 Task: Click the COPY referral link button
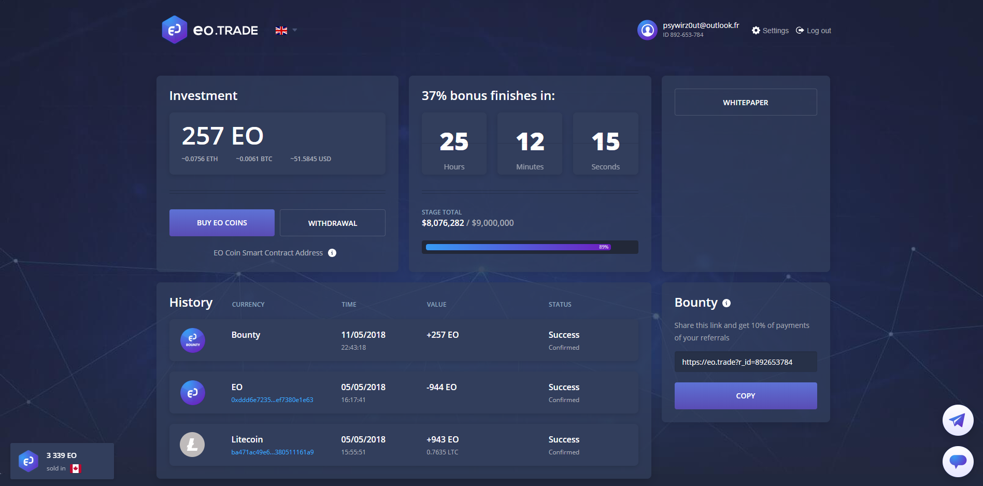click(x=746, y=396)
